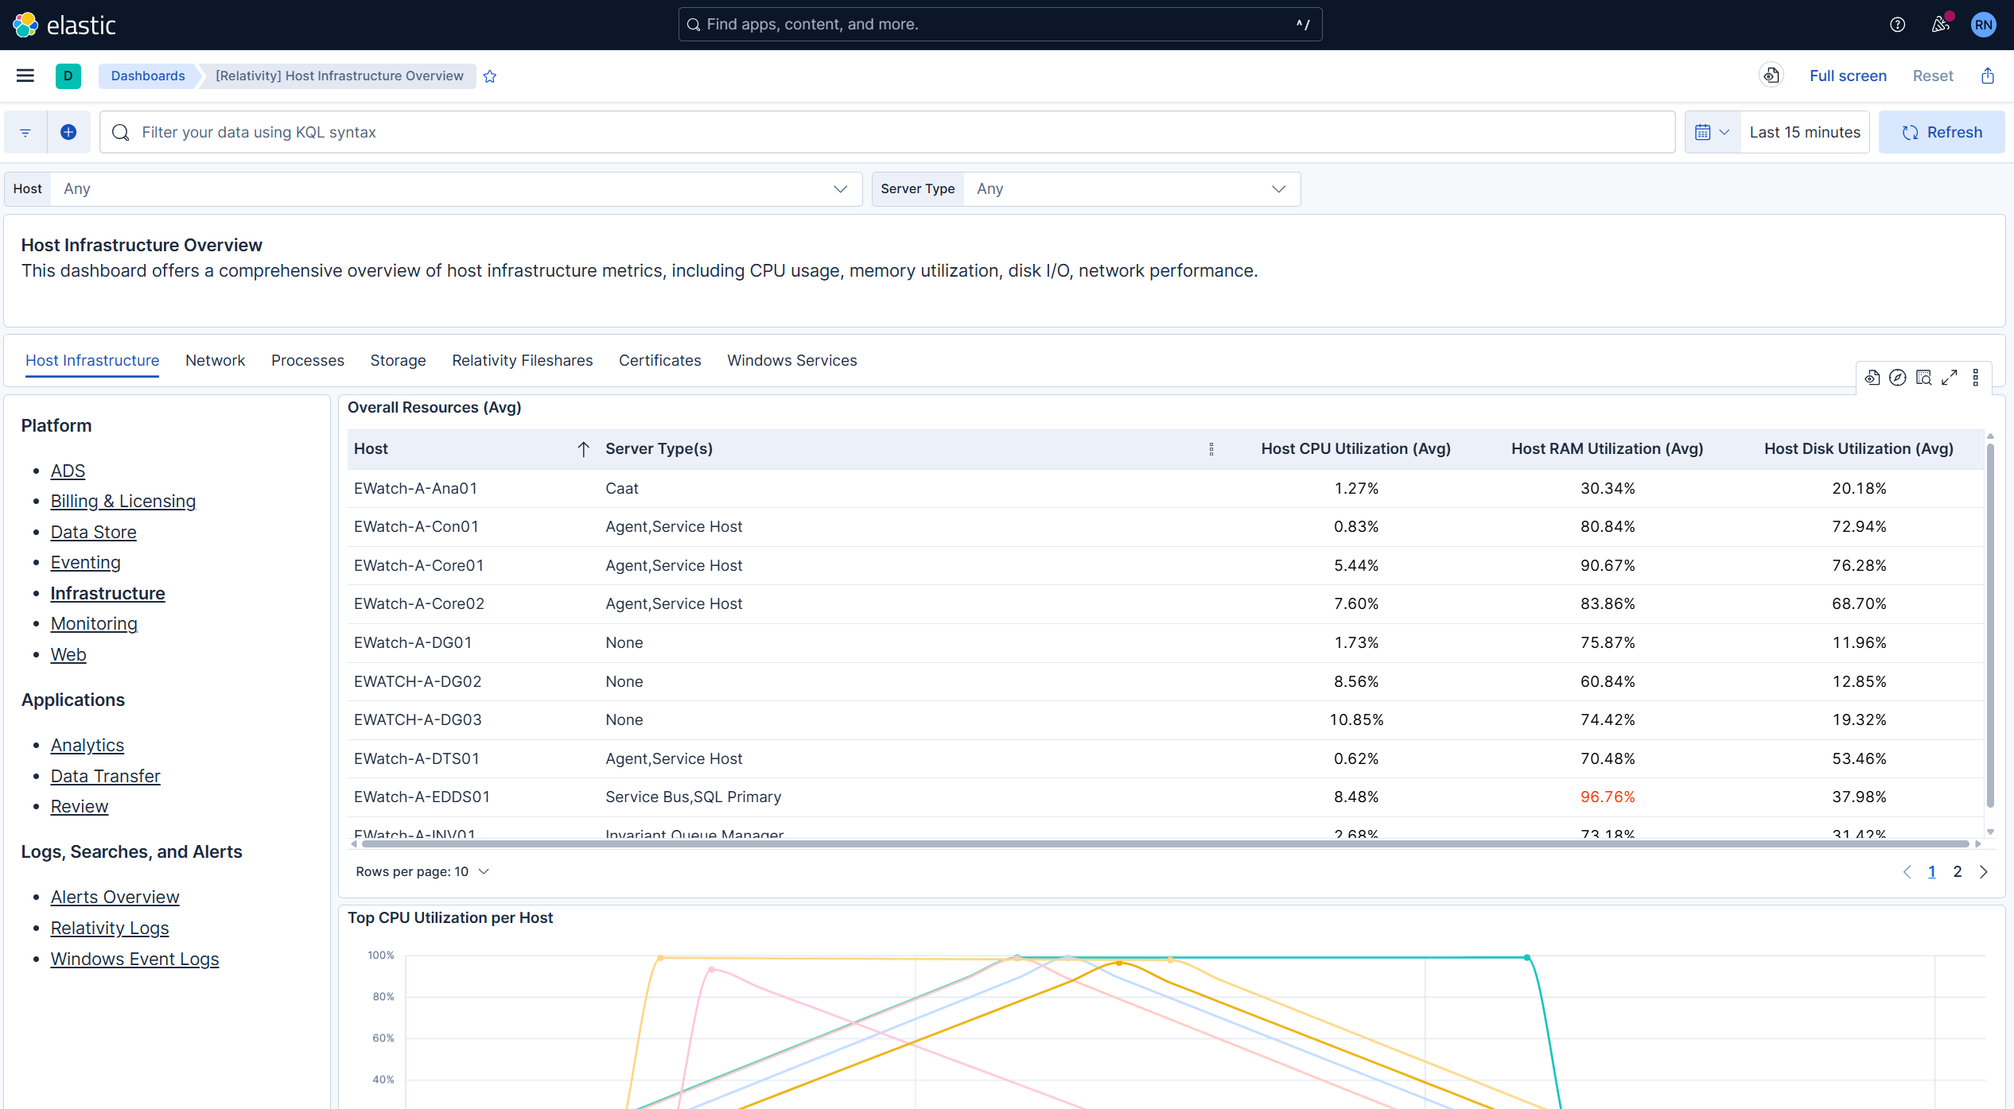The image size is (2014, 1109).
Task: Open the Windows Services tab
Action: coord(792,361)
